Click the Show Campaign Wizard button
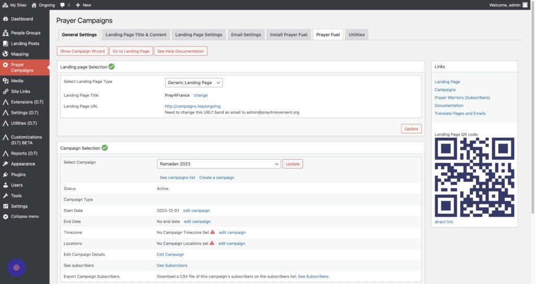 (83, 51)
